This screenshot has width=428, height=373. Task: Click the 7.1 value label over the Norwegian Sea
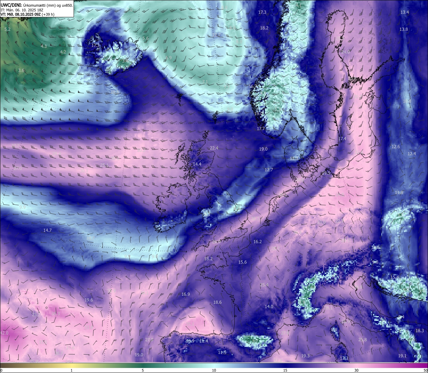tap(205, 82)
